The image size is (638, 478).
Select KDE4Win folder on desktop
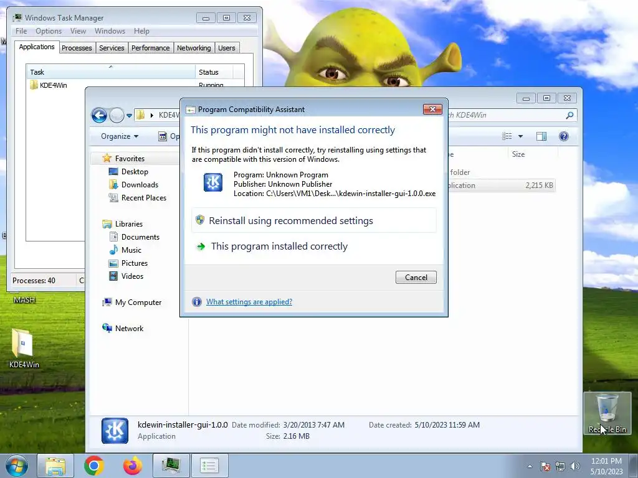tap(24, 349)
